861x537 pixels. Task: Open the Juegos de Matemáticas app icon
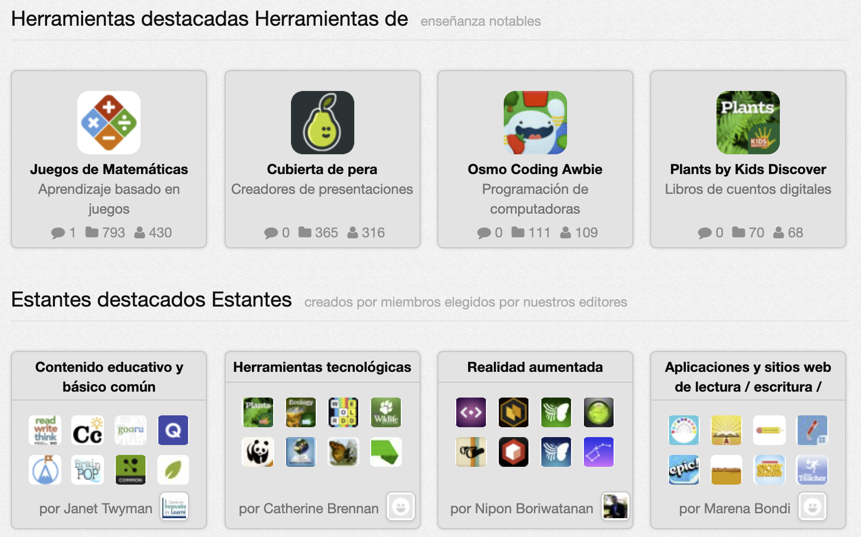(x=109, y=123)
